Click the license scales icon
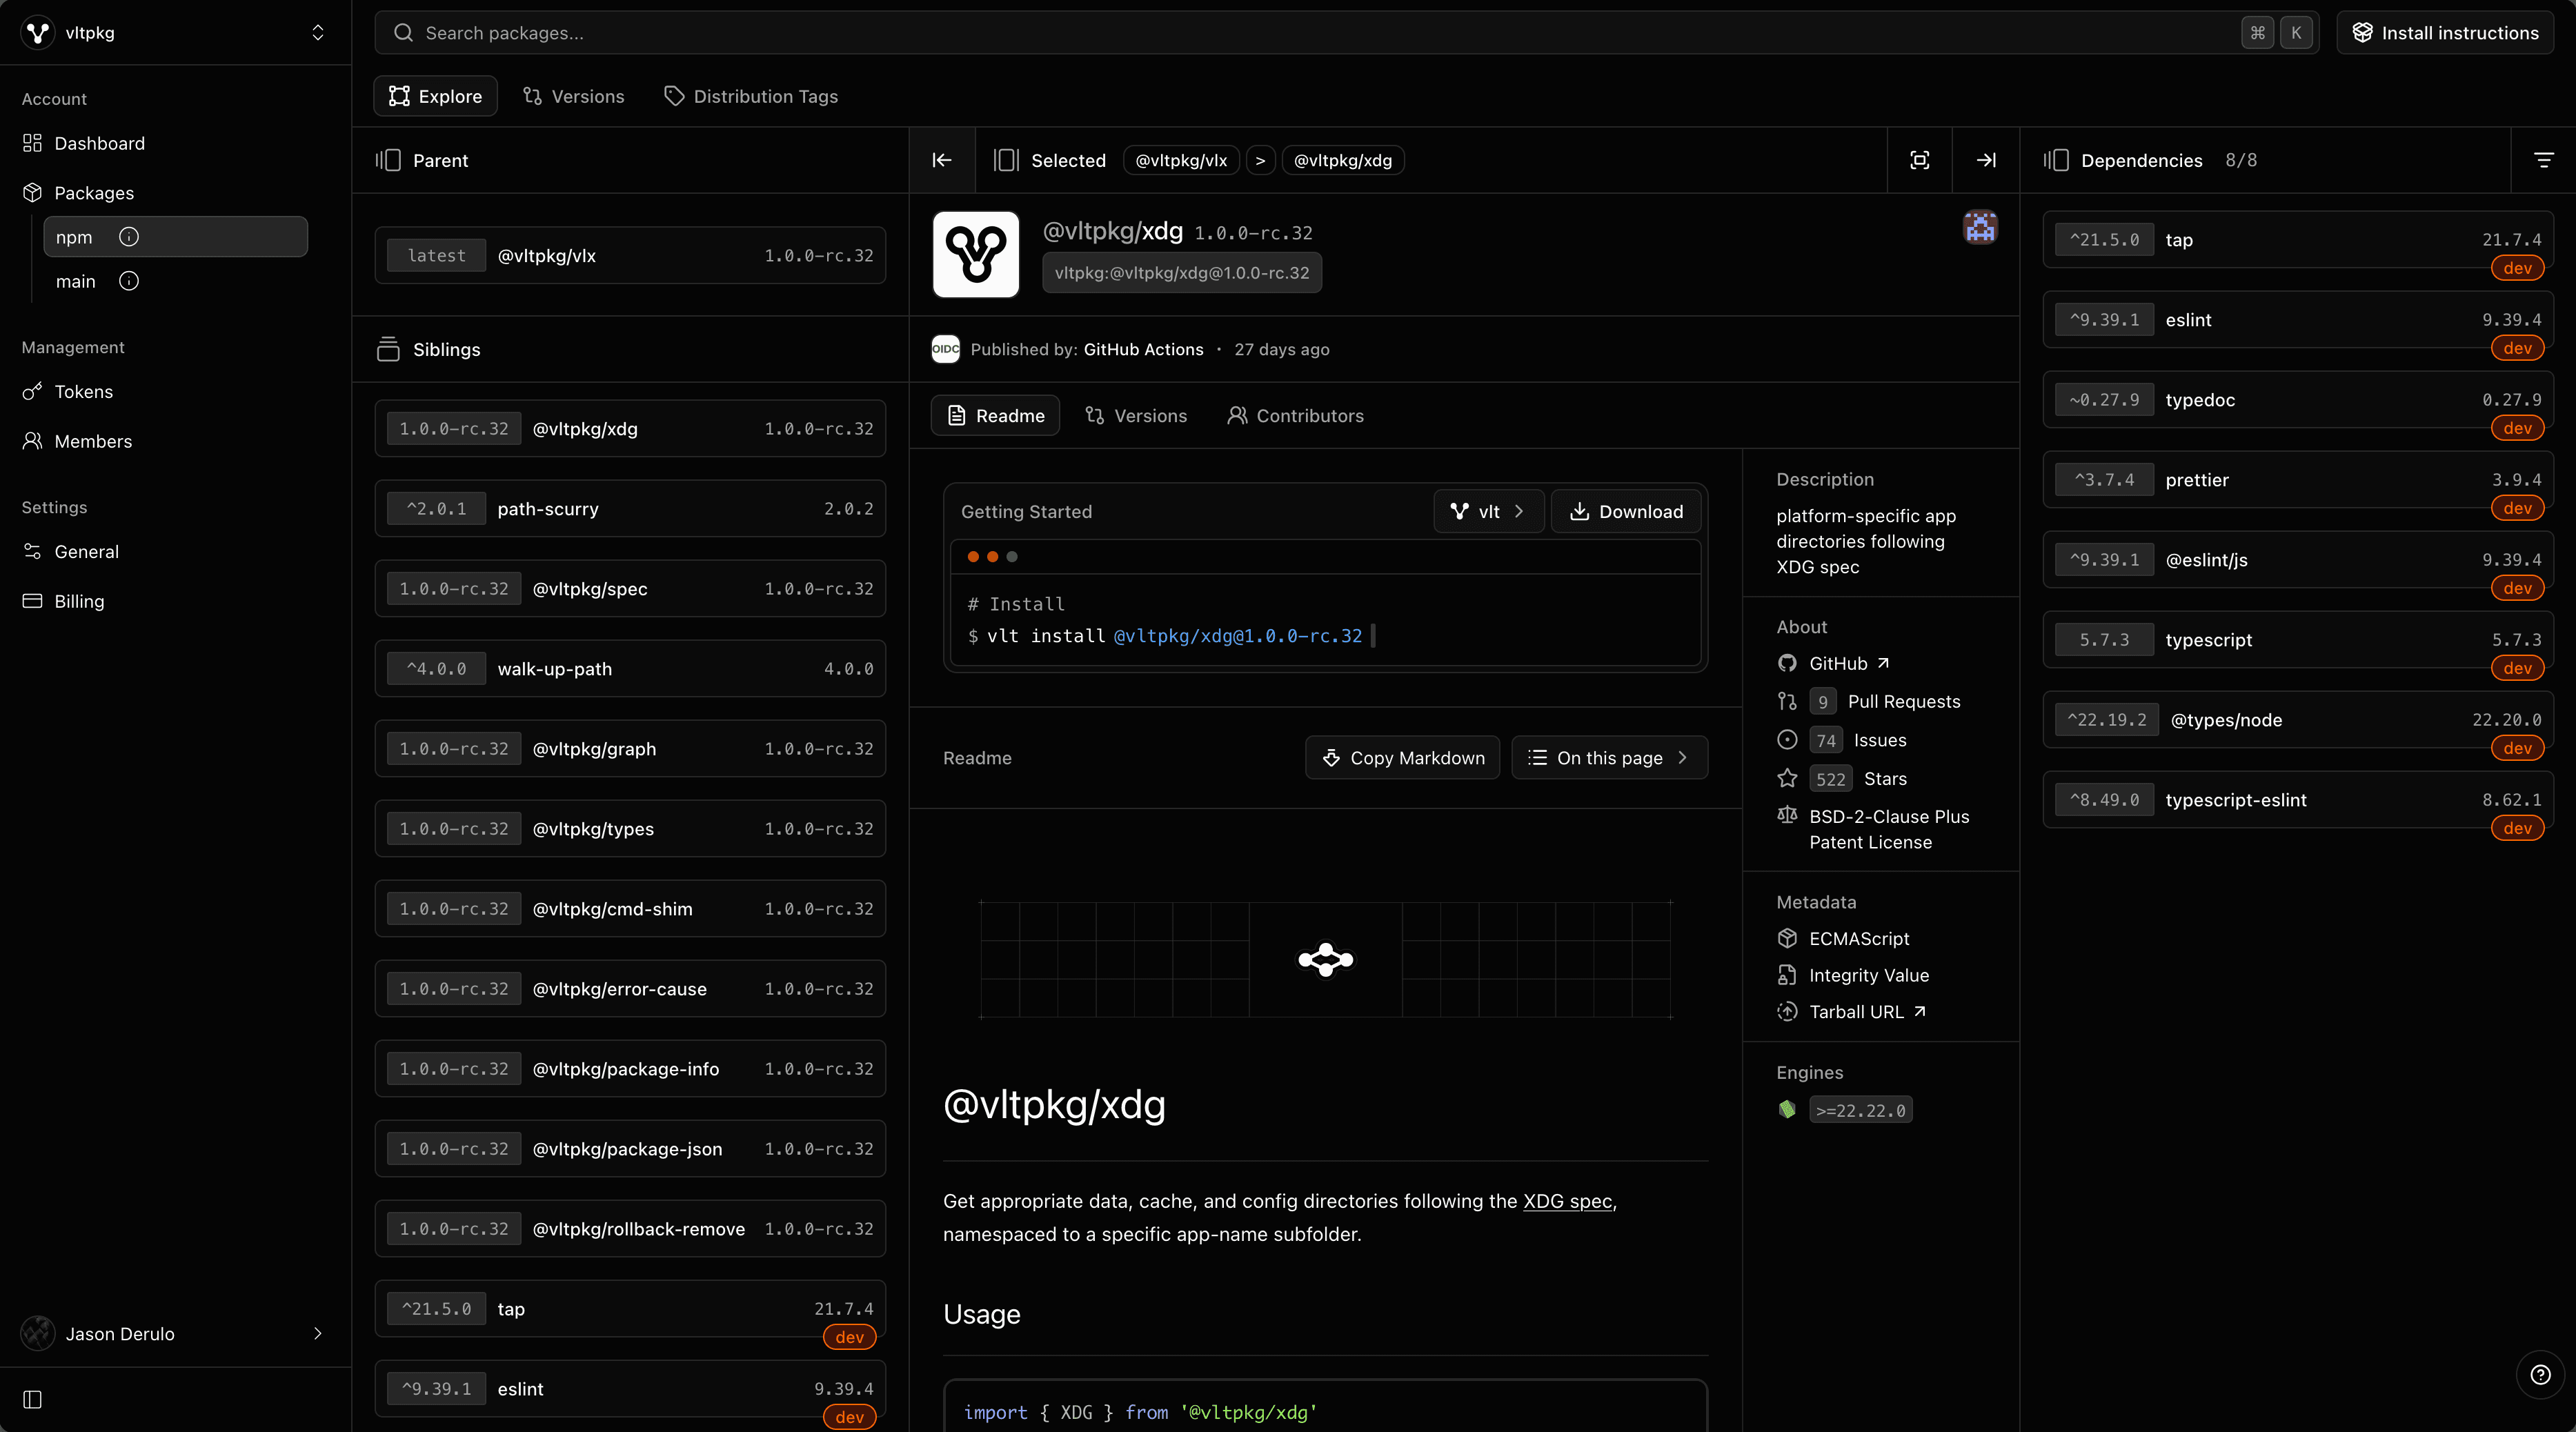2576x1432 pixels. coord(1787,816)
